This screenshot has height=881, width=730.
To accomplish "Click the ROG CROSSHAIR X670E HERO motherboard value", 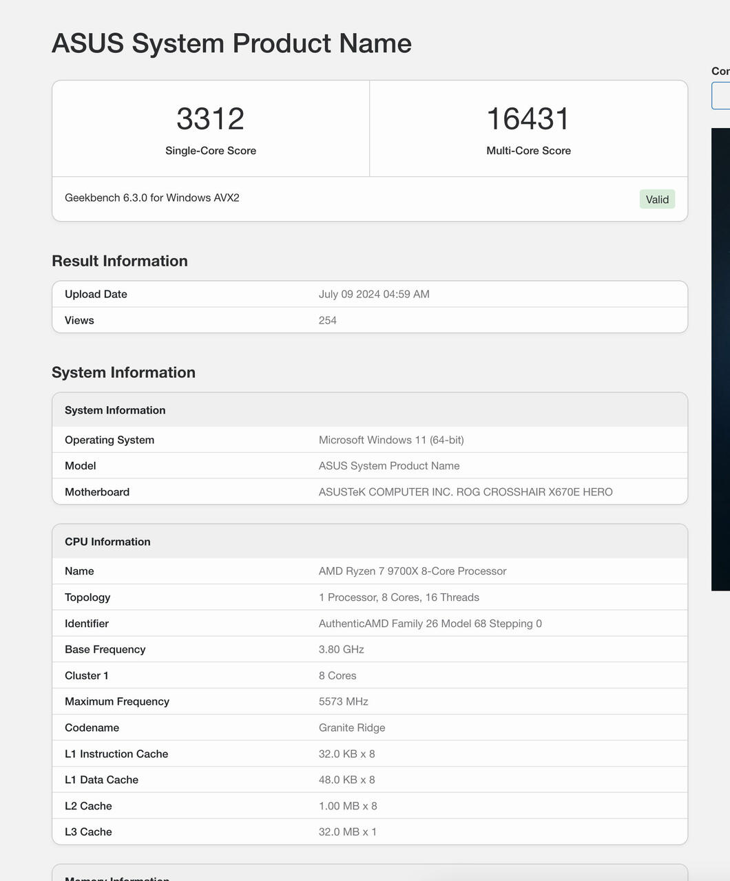I will pyautogui.click(x=466, y=492).
